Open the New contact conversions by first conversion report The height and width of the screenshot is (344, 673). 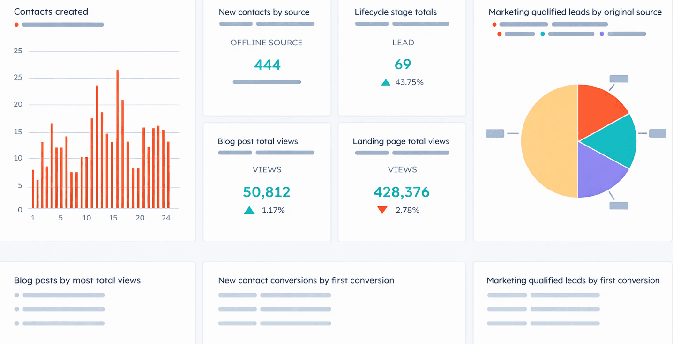click(306, 280)
